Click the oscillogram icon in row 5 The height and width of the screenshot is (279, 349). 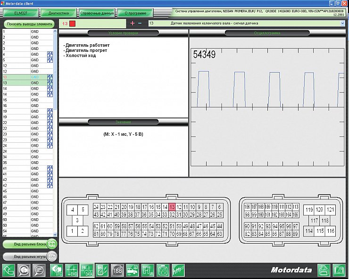pyautogui.click(x=50, y=60)
